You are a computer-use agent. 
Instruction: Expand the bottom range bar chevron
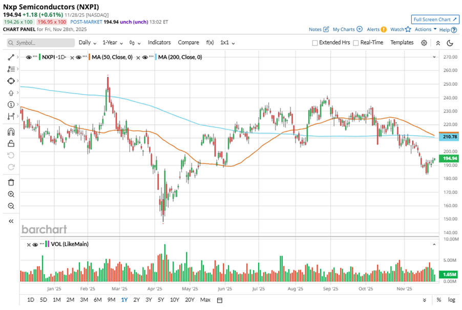[x=425, y=300]
